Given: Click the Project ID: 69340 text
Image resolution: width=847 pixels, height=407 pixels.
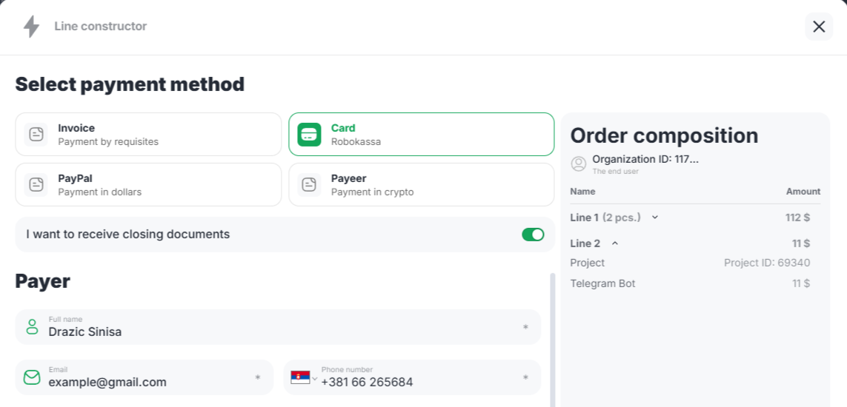Looking at the screenshot, I should [x=766, y=263].
